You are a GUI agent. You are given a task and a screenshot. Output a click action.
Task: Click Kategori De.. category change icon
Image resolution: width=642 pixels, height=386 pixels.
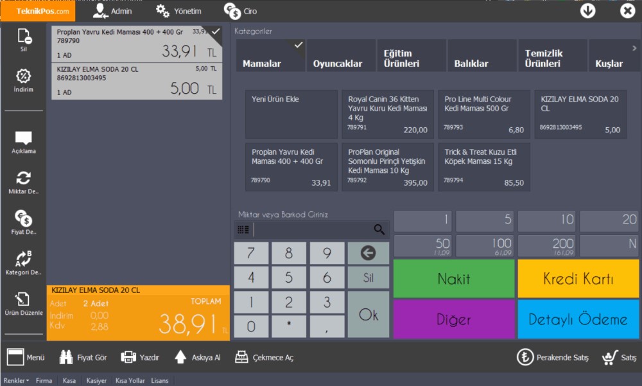pyautogui.click(x=23, y=259)
